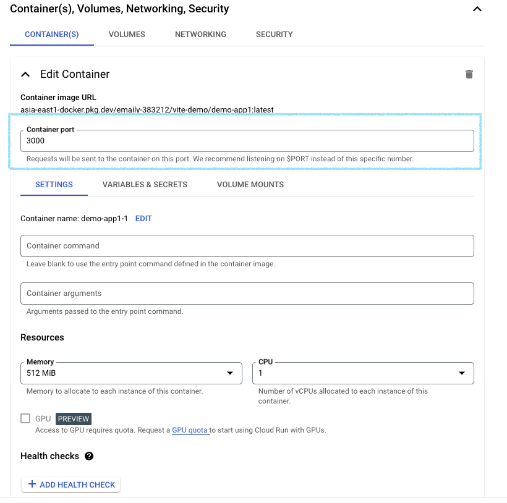This screenshot has height=503, width=507.
Task: Click the plus icon to add health check
Action: 32,484
